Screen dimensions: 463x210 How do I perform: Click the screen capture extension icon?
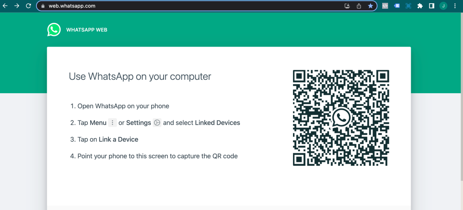[x=408, y=6]
